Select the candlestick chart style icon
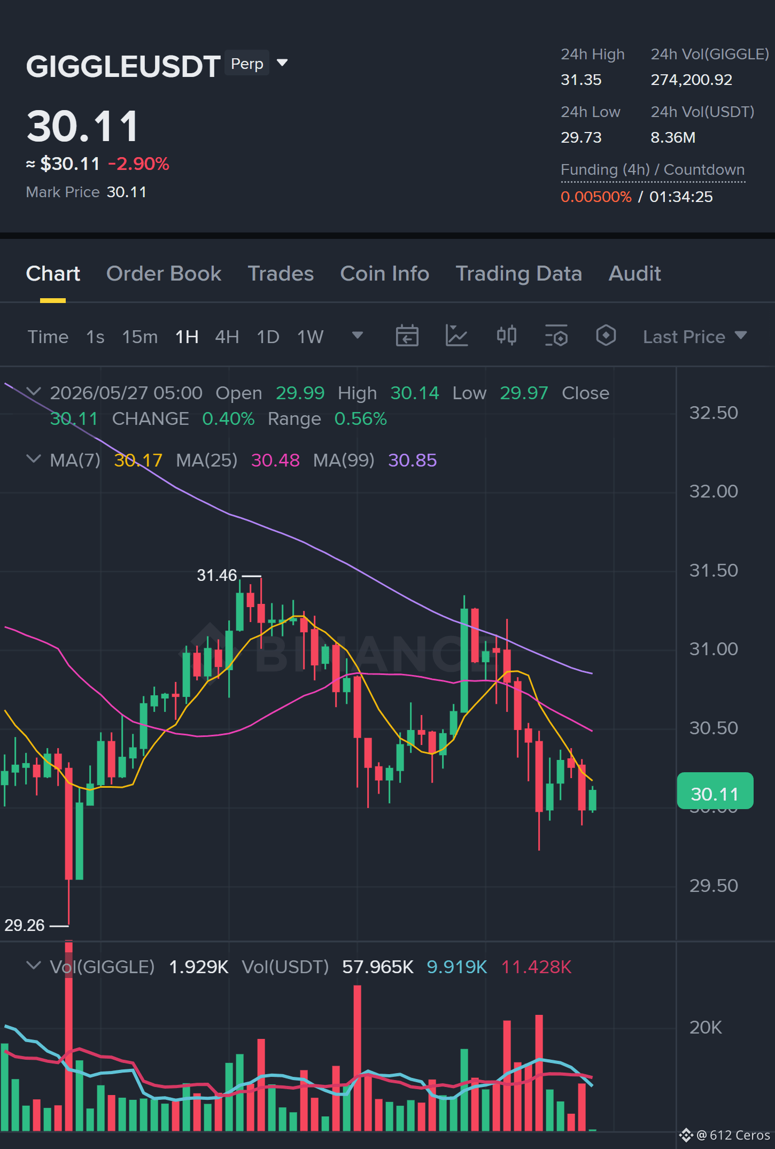This screenshot has height=1149, width=775. [506, 336]
